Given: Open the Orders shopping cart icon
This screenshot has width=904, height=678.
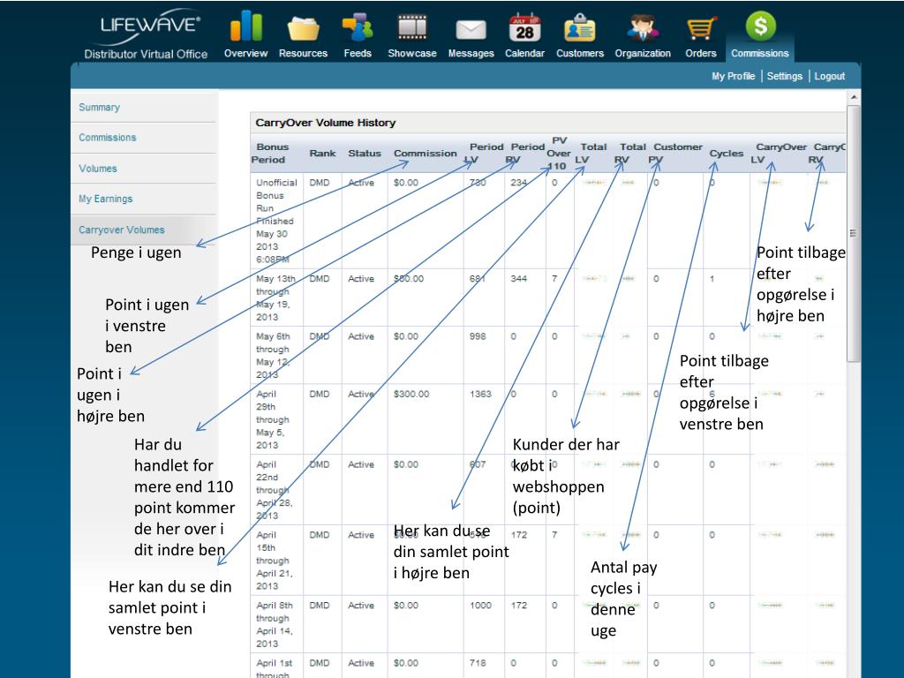Looking at the screenshot, I should 700,29.
